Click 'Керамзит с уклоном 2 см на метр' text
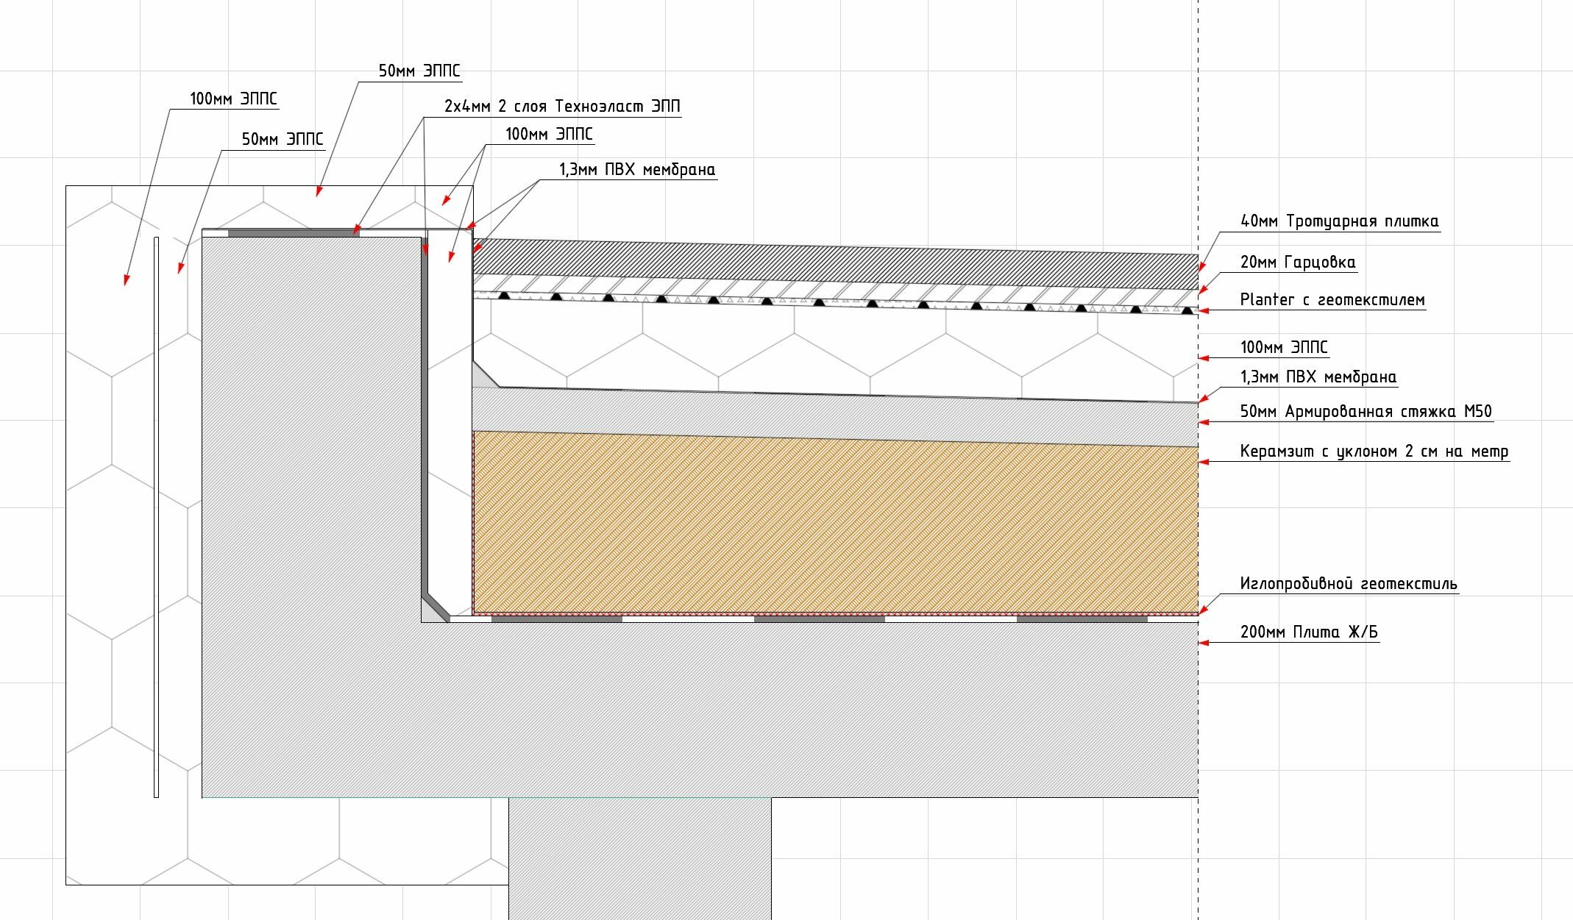The height and width of the screenshot is (920, 1573). (x=1374, y=451)
